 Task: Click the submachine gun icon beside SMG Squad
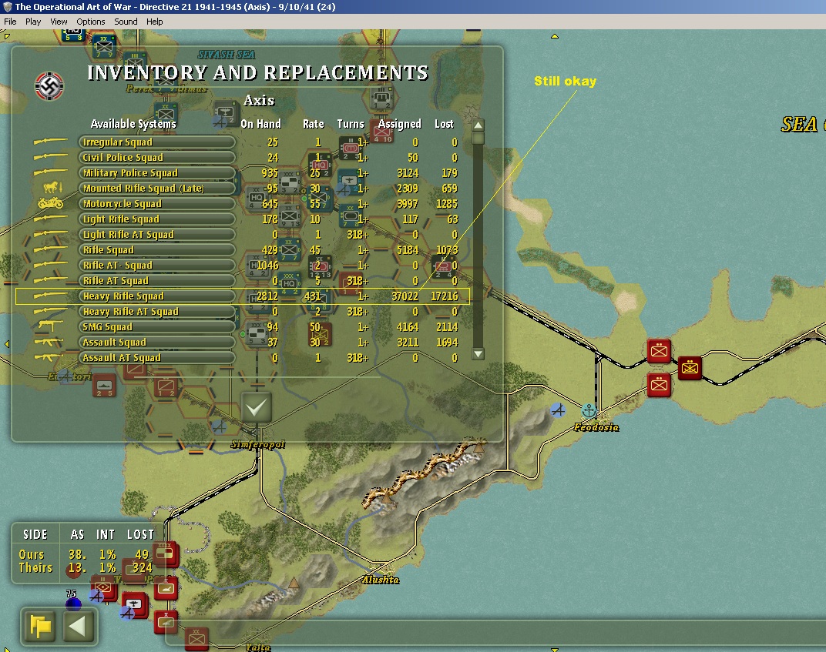click(x=49, y=326)
